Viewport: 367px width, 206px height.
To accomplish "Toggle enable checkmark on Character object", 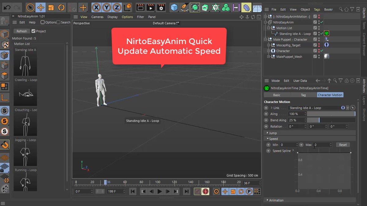I will 322,51.
